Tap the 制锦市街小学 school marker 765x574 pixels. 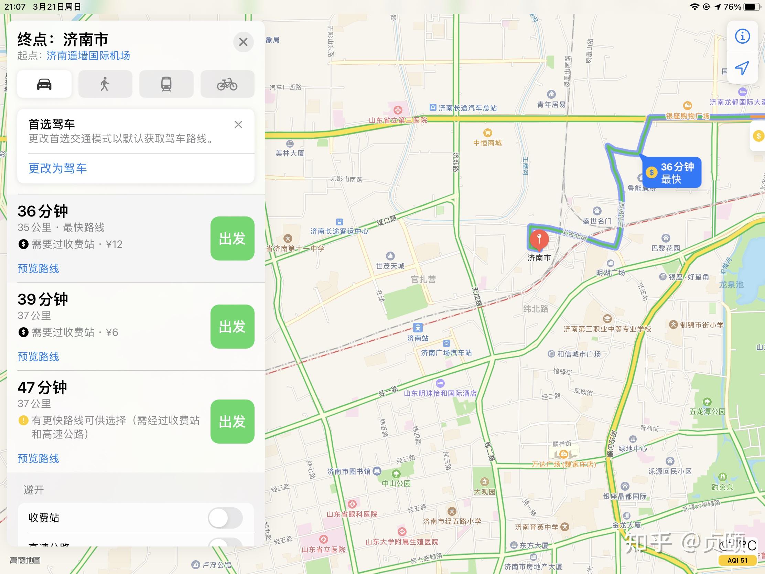coord(673,325)
